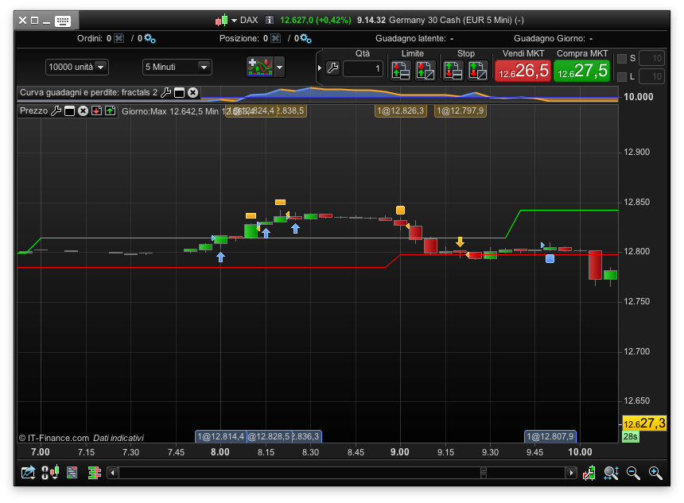The width and height of the screenshot is (684, 503).
Task: Click the red down-arrow icon on Prezzo panel
Action: [x=96, y=110]
